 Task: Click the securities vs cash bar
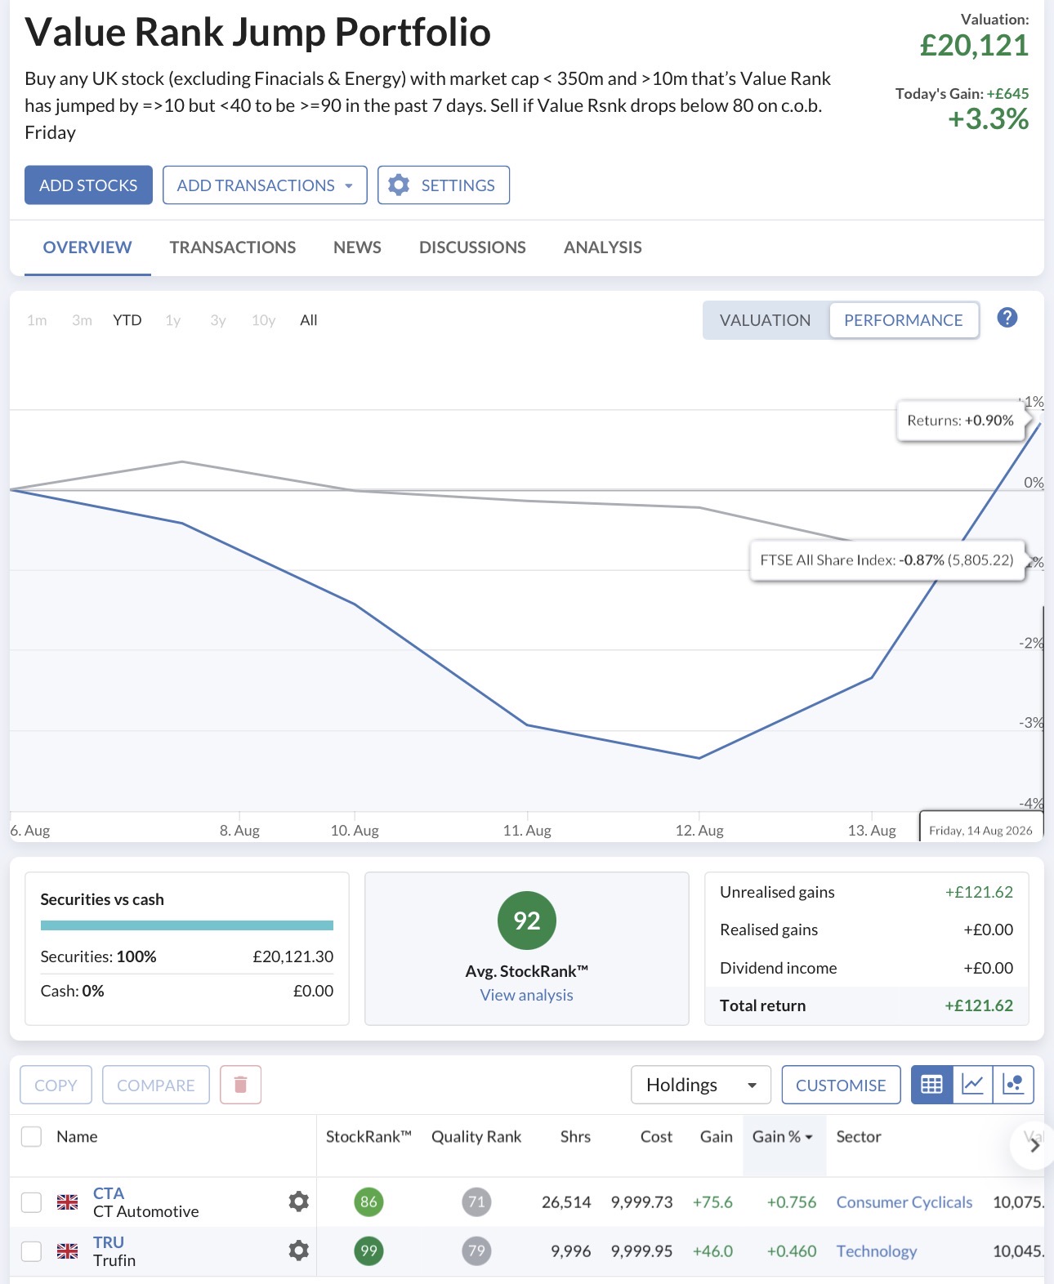(187, 925)
